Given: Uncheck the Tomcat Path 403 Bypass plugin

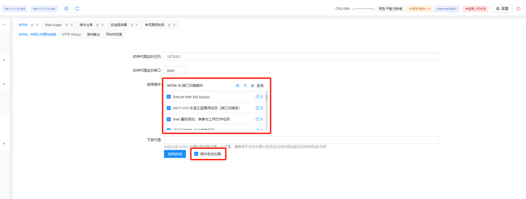Looking at the screenshot, I should [x=168, y=97].
